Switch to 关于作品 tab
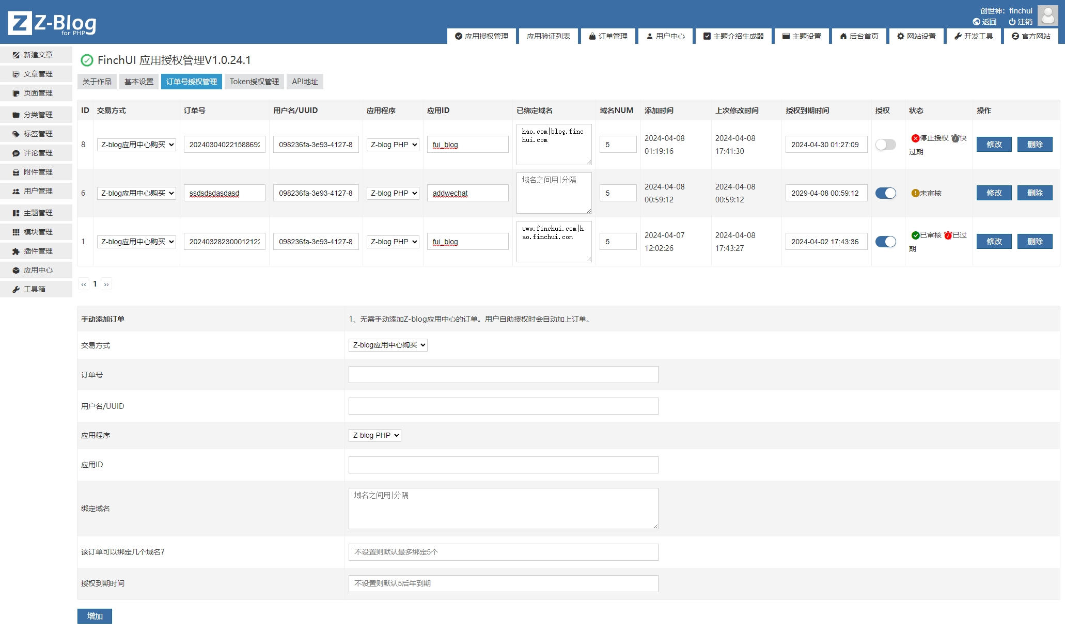Viewport: 1065px width, 634px height. point(97,82)
